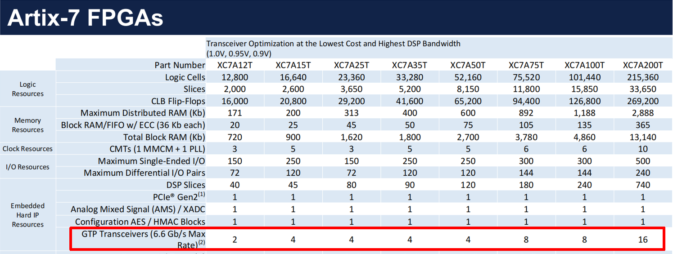
Task: Click the 269,200 flip-flops value
Action: 643,101
